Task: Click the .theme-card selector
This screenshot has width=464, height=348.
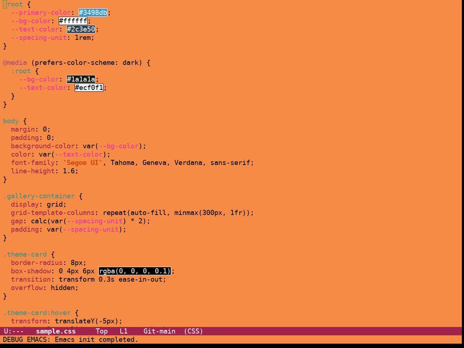Action: 25,254
